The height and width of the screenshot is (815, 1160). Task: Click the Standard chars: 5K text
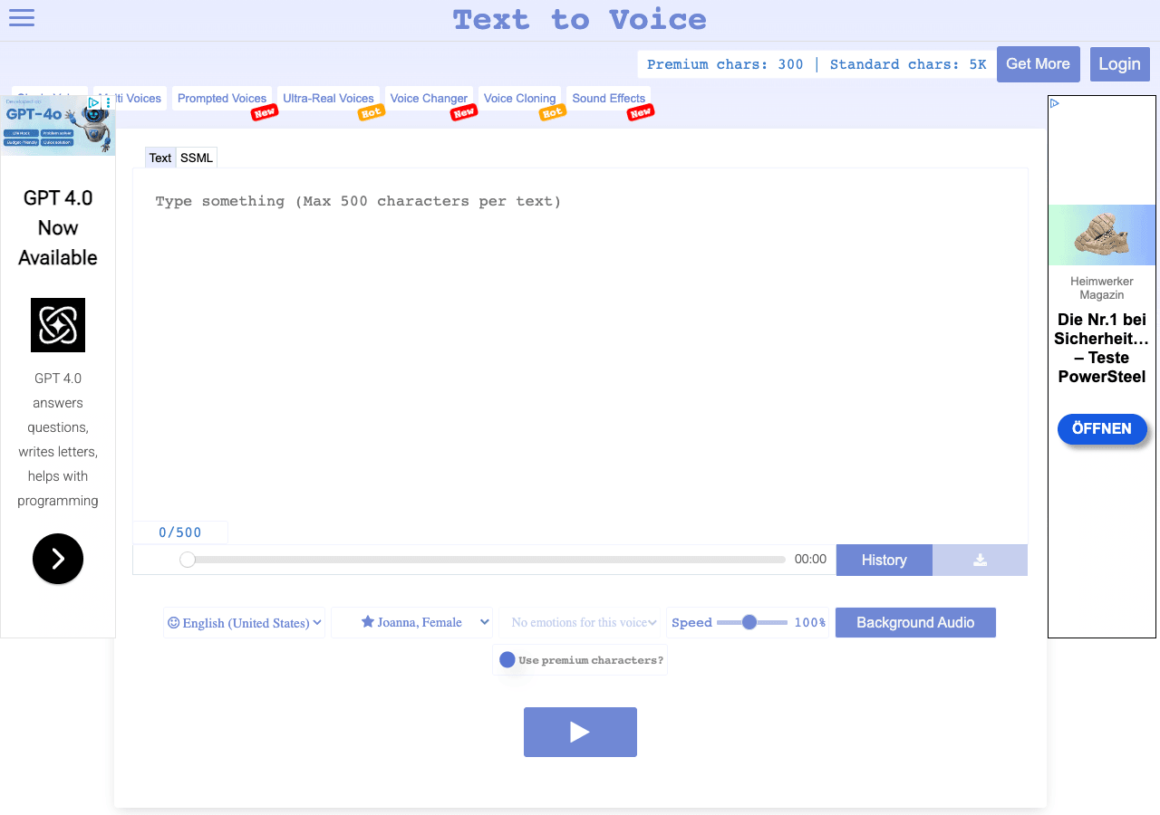tap(908, 64)
